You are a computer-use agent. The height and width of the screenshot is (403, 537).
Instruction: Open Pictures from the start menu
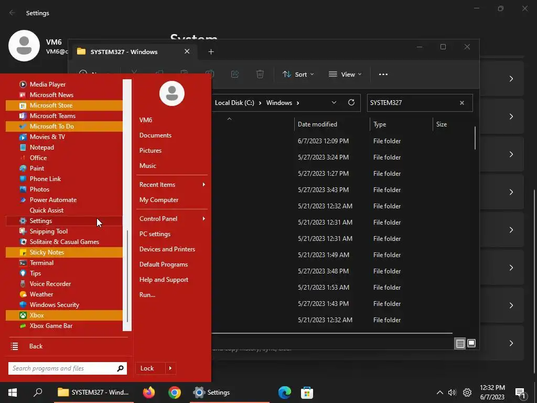pos(151,151)
